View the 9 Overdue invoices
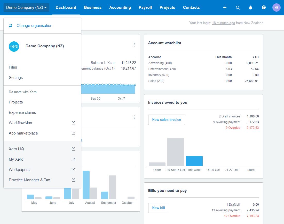 click(233, 128)
